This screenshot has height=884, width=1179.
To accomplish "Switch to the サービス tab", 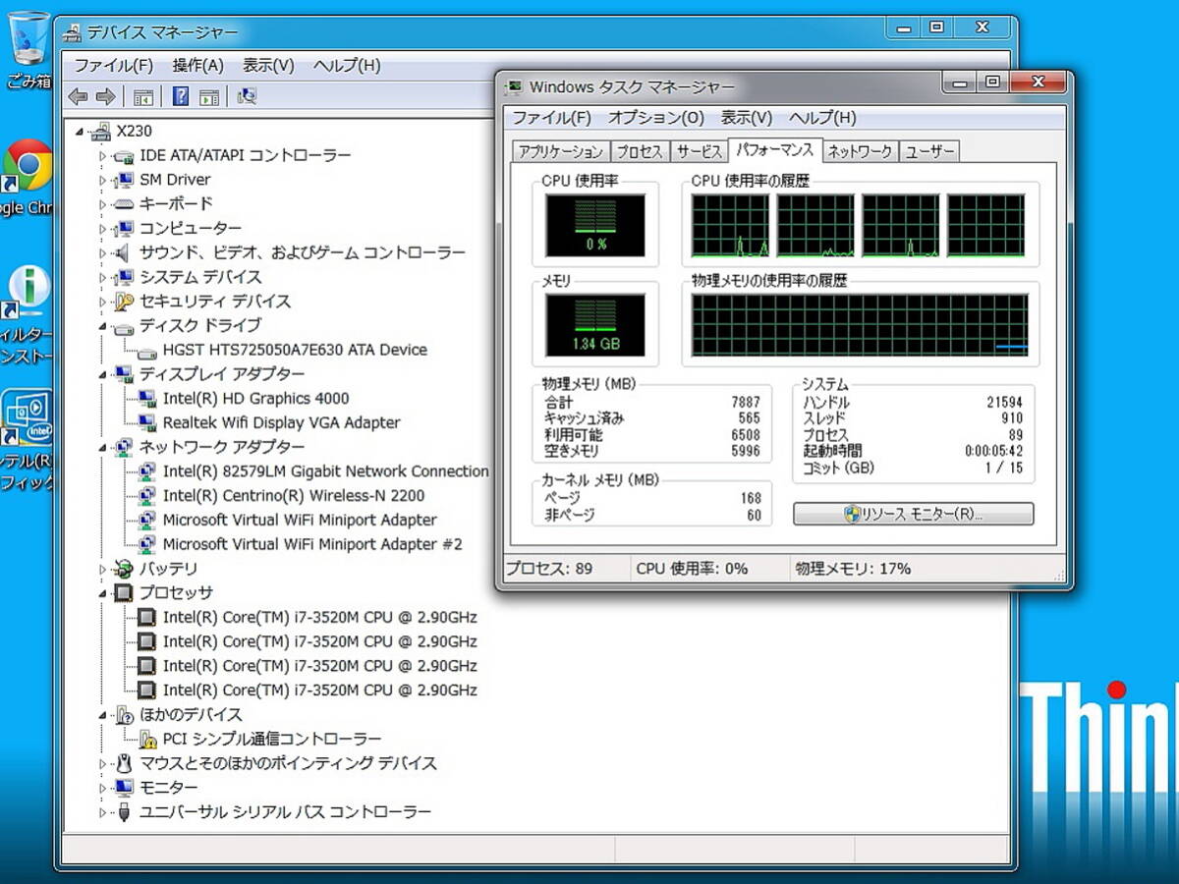I will pos(699,152).
